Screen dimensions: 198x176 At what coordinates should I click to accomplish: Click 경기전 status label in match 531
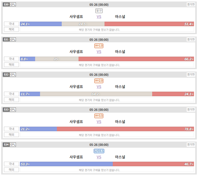[x=191, y=40]
